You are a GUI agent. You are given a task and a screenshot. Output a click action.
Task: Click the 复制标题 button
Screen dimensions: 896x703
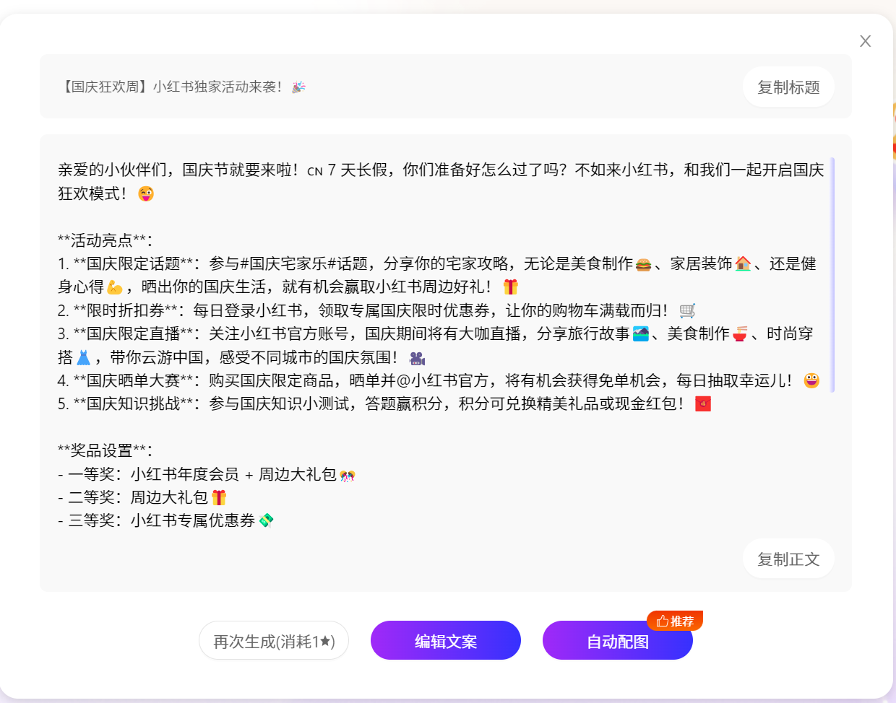click(x=788, y=87)
